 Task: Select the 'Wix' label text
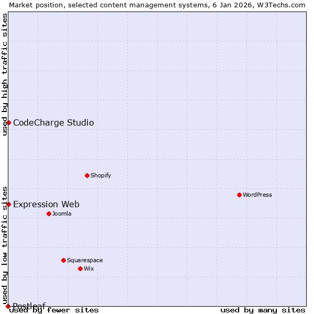coord(89,268)
